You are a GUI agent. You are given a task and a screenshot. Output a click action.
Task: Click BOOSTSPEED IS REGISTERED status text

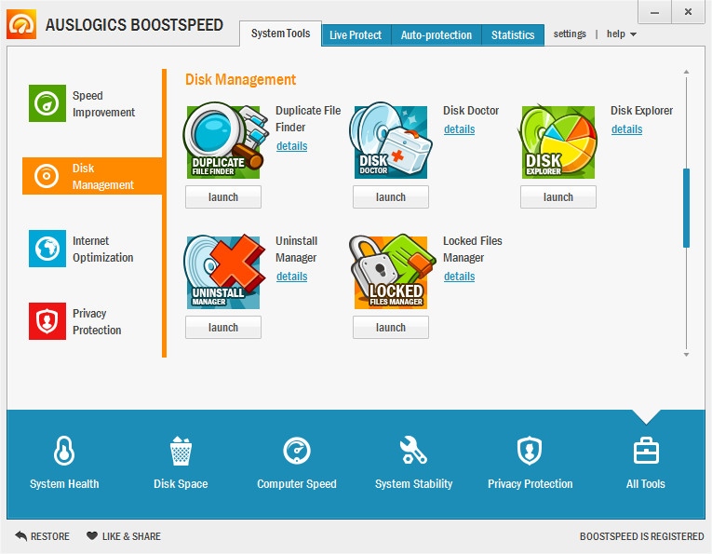click(x=641, y=536)
